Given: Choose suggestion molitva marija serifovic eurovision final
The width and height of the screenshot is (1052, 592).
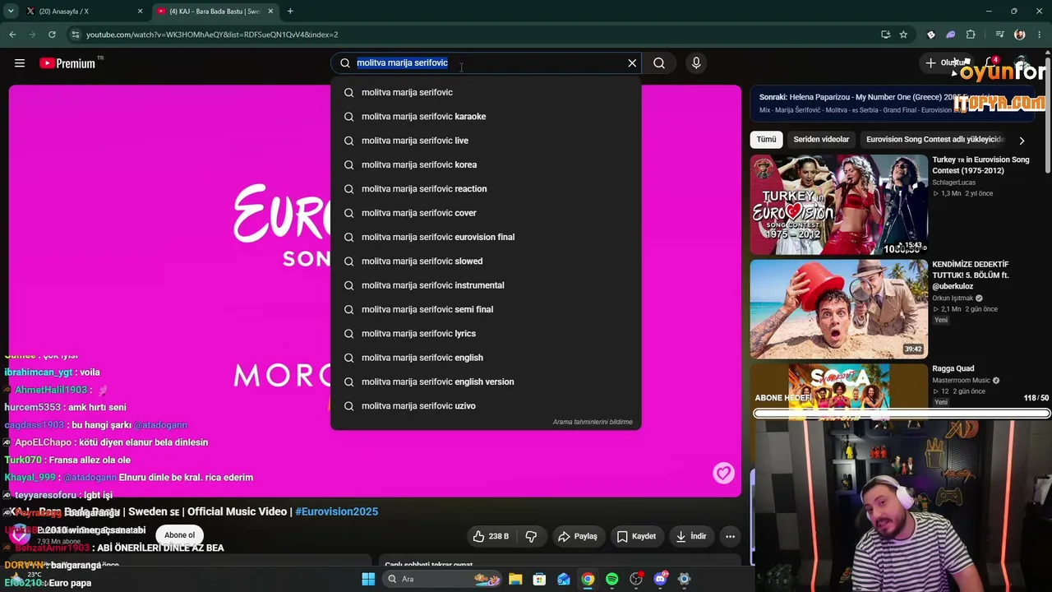Looking at the screenshot, I should click(x=486, y=237).
